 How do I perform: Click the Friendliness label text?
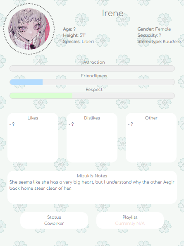click(94, 76)
